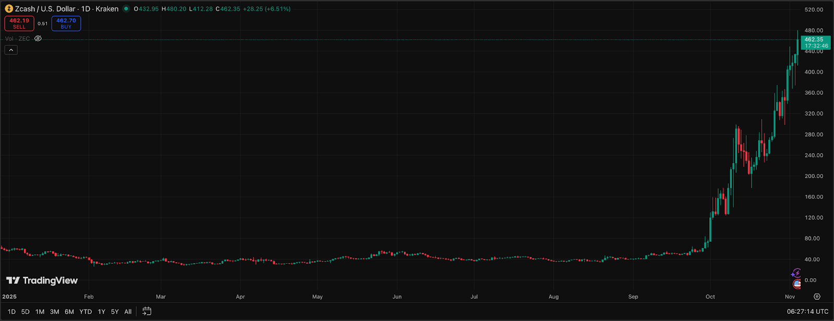This screenshot has height=321, width=834.
Task: Select the 1M time range
Action: tap(40, 312)
